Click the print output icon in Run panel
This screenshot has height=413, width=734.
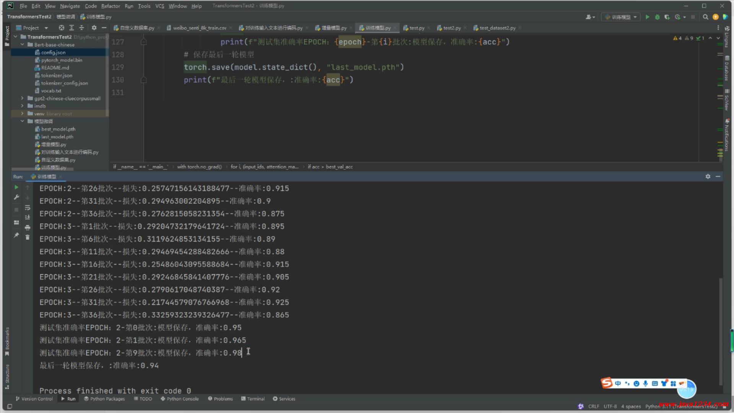(x=28, y=228)
